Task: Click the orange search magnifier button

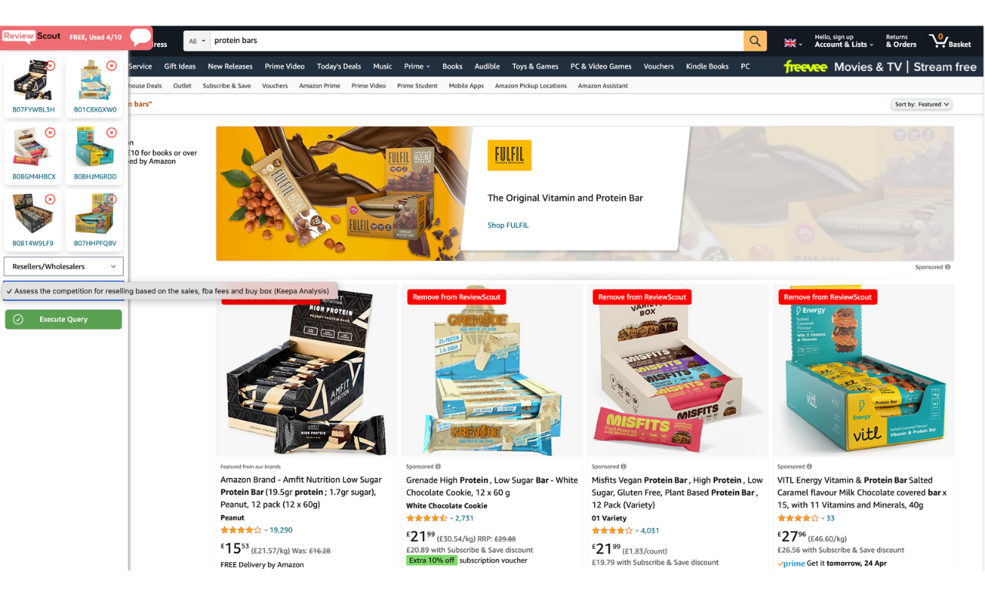Action: coord(755,41)
